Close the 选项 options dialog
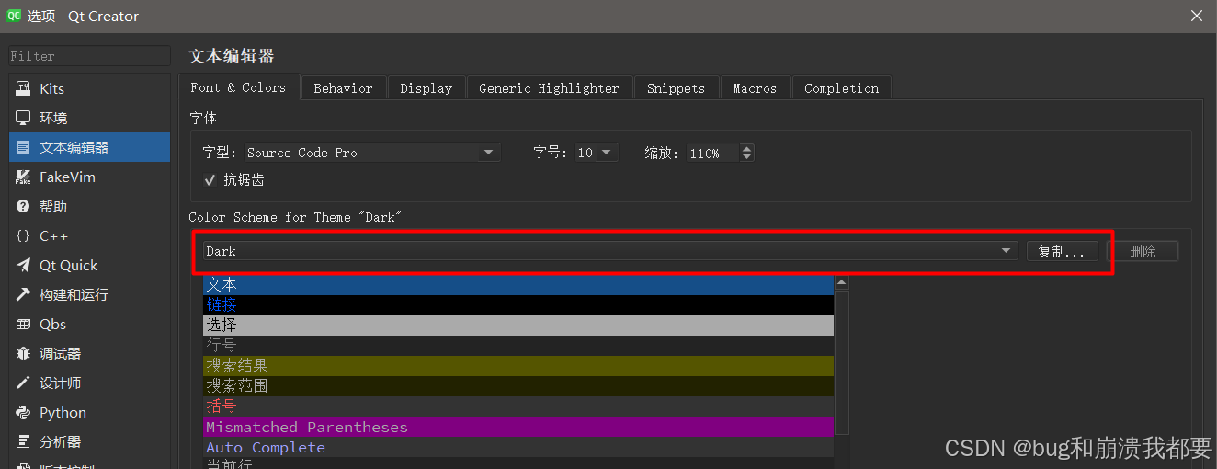This screenshot has width=1217, height=469. pyautogui.click(x=1197, y=16)
